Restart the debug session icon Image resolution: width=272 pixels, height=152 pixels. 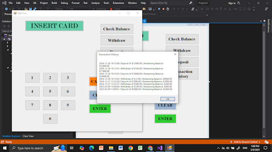[x=168, y=9]
